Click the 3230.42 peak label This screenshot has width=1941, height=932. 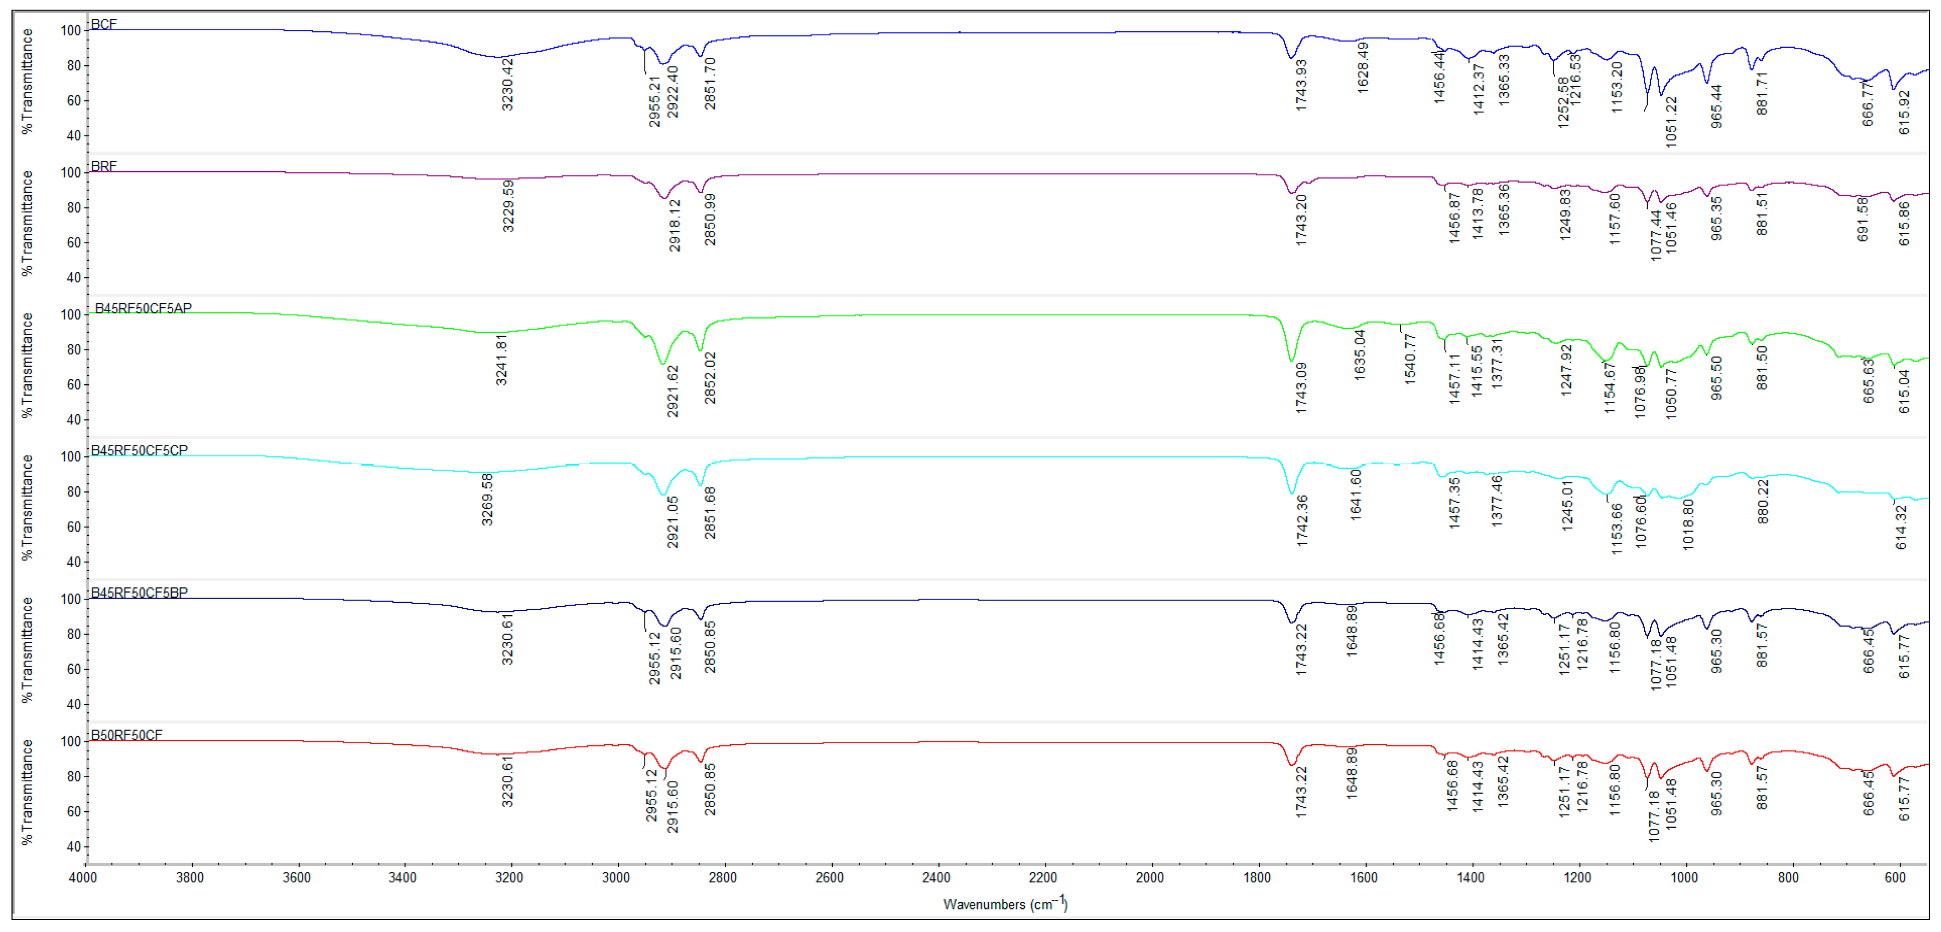click(508, 84)
